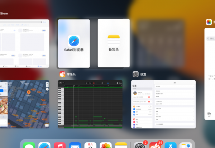Open the Maps window card
The width and height of the screenshot is (215, 148).
tap(24, 104)
